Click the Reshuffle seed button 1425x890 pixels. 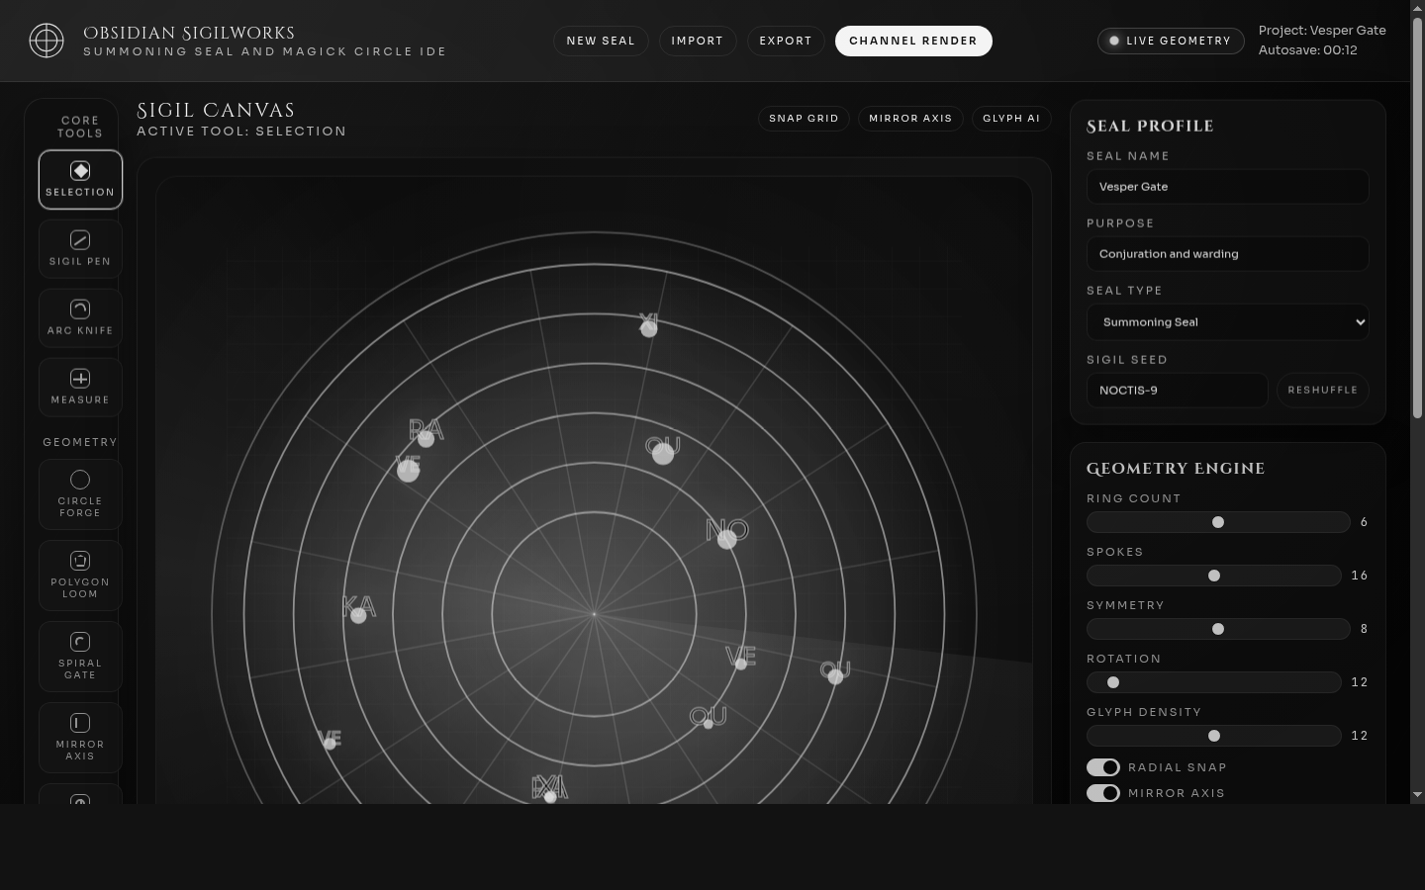pyautogui.click(x=1322, y=390)
